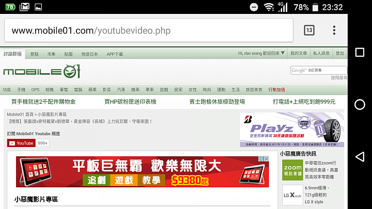372x209 pixels.
Task: Open the 電腦 category menu
Action: [78, 90]
